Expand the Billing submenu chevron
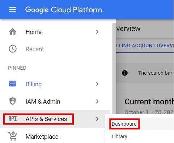174x143 pixels. click(x=97, y=84)
